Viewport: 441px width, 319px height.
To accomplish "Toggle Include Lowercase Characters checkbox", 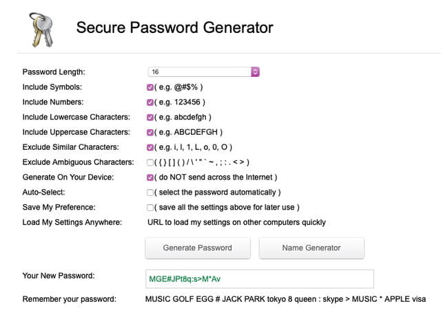I will (x=150, y=118).
